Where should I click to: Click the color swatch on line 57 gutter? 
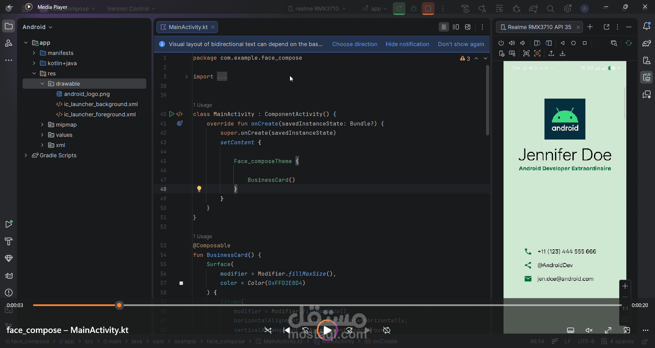tap(181, 283)
